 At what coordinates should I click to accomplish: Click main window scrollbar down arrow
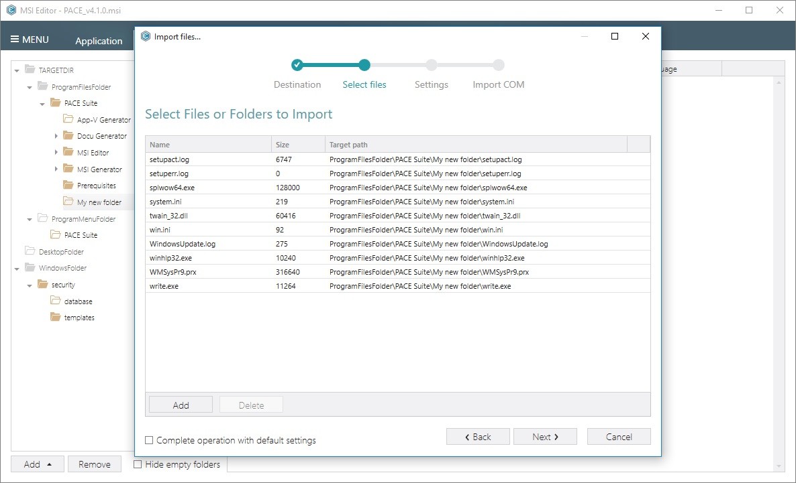pos(779,466)
